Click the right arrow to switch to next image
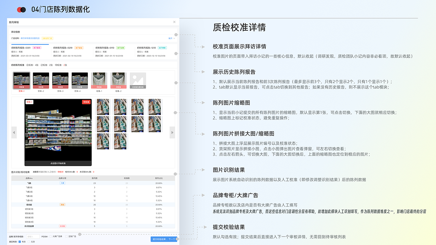Image resolution: width=436 pixels, height=245 pixels. point(172,132)
